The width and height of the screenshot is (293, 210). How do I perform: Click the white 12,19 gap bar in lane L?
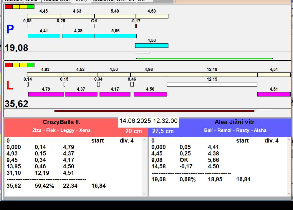tap(212, 84)
